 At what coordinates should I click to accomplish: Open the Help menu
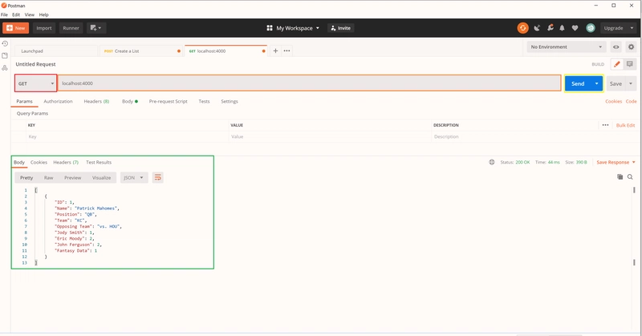coord(44,14)
